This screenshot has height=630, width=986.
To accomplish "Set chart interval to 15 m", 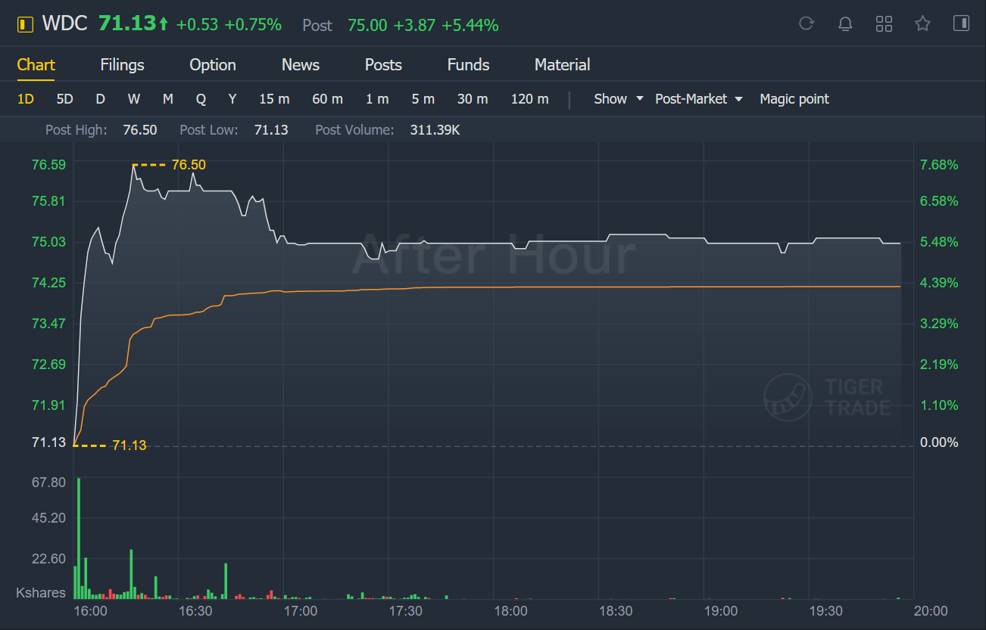I will point(274,99).
